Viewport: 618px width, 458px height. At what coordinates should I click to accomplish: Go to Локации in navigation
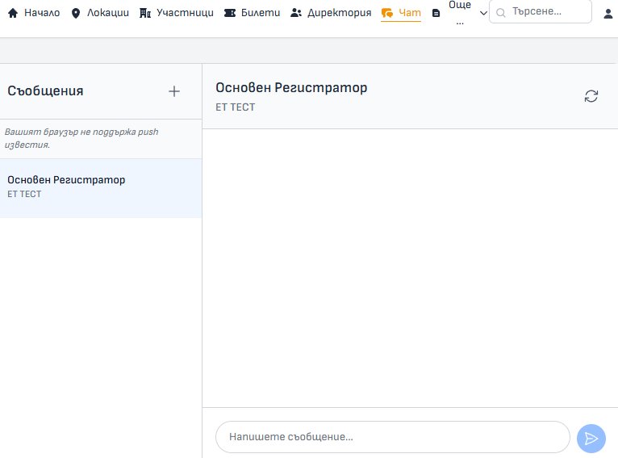(100, 13)
